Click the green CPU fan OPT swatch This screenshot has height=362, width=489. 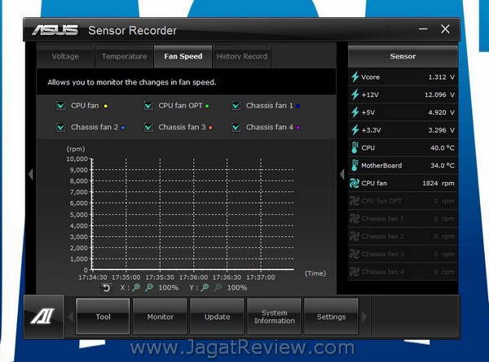pos(207,106)
